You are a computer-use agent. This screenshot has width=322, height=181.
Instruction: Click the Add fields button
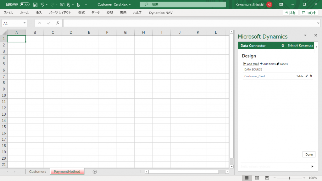[268, 64]
